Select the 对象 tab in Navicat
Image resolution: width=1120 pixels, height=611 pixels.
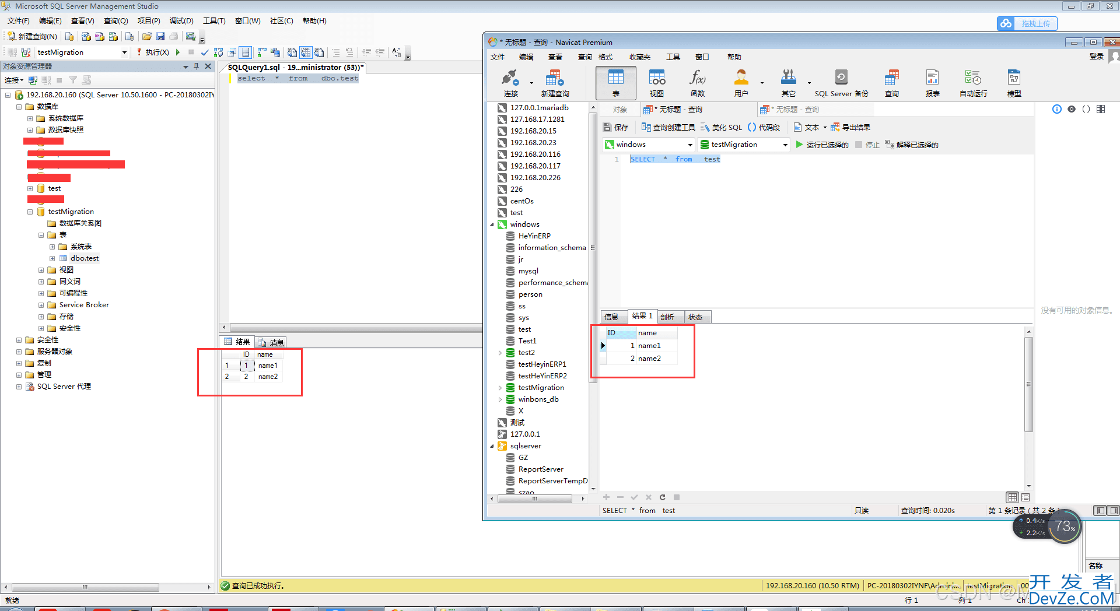tap(620, 110)
